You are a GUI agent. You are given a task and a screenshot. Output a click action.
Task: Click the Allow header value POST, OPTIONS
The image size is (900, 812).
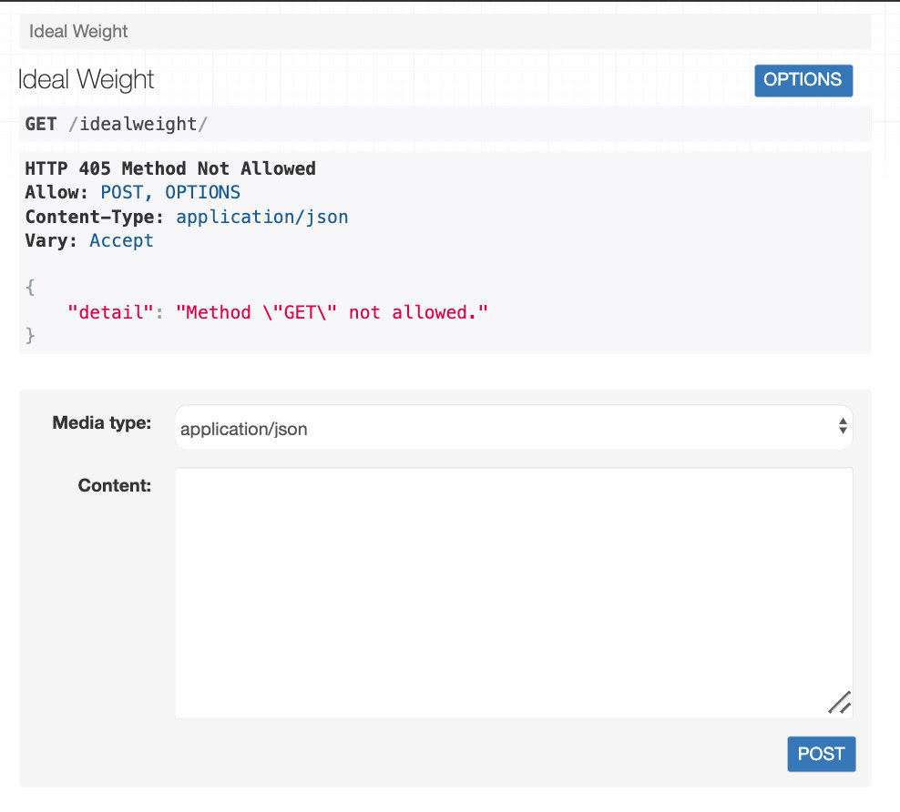tap(170, 193)
